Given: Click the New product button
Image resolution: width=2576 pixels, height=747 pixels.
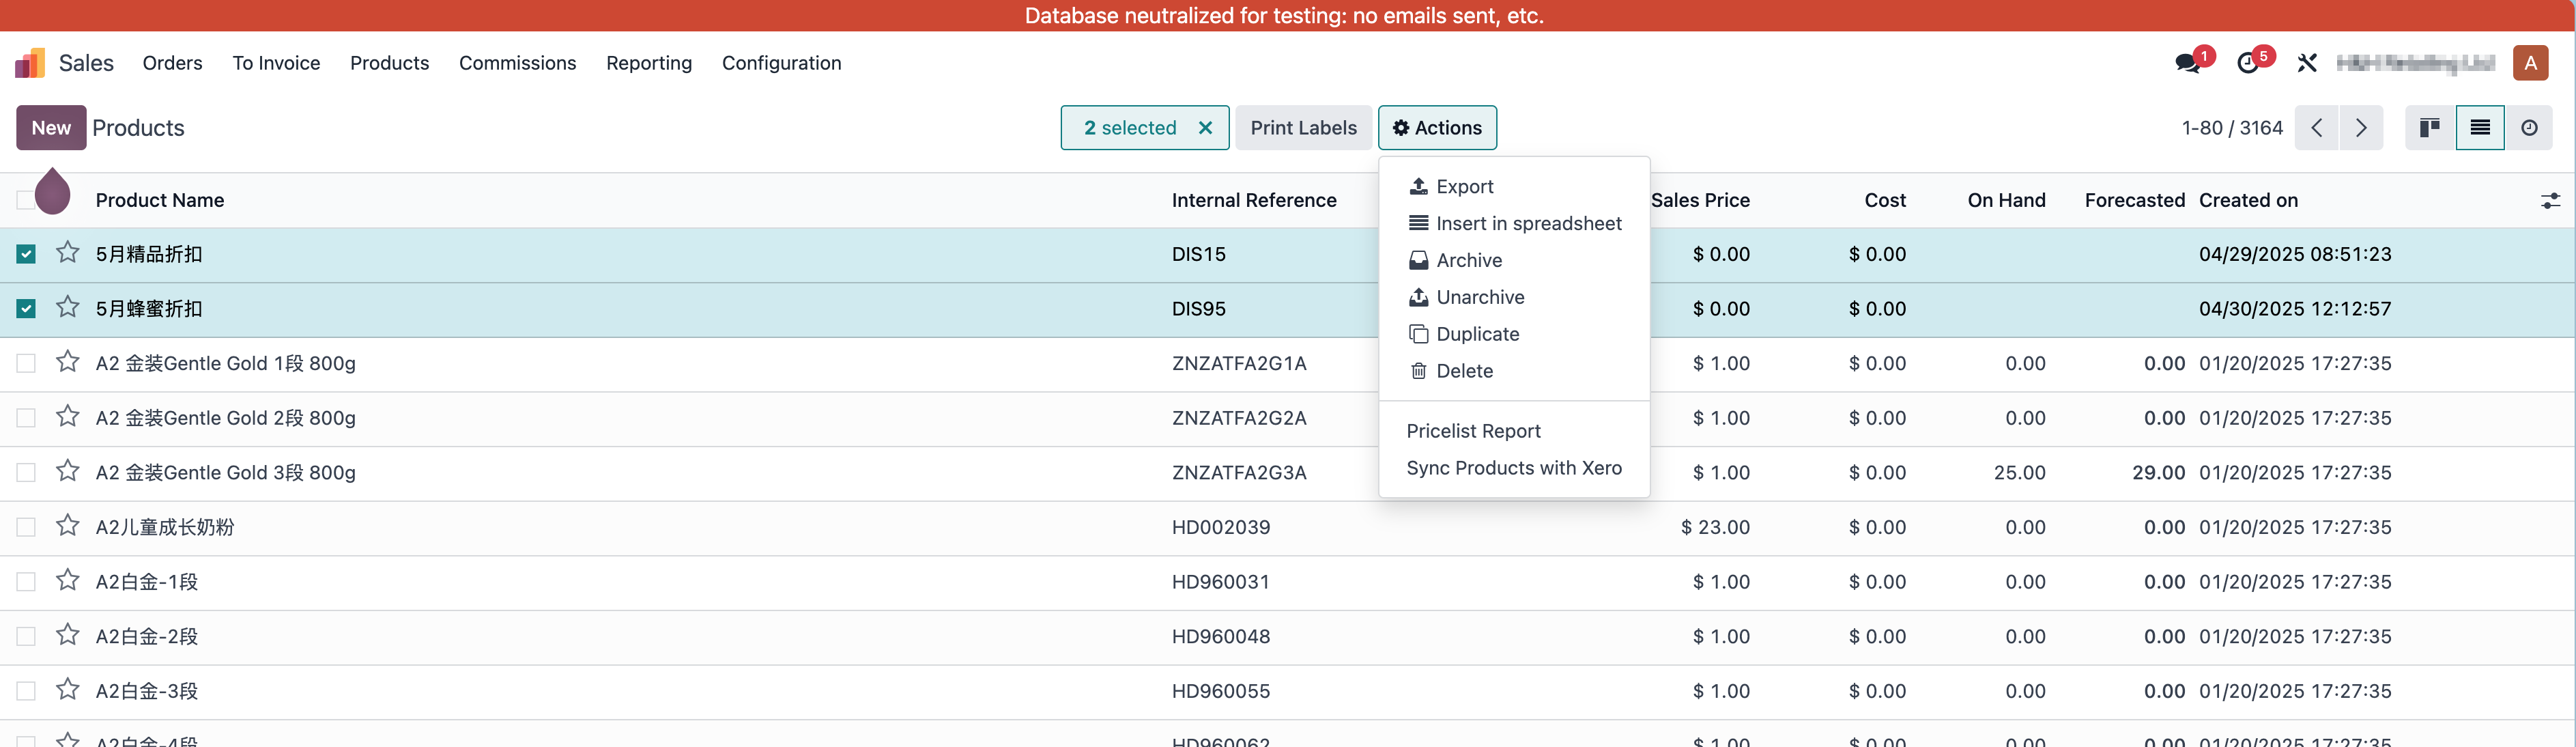Looking at the screenshot, I should coord(51,128).
